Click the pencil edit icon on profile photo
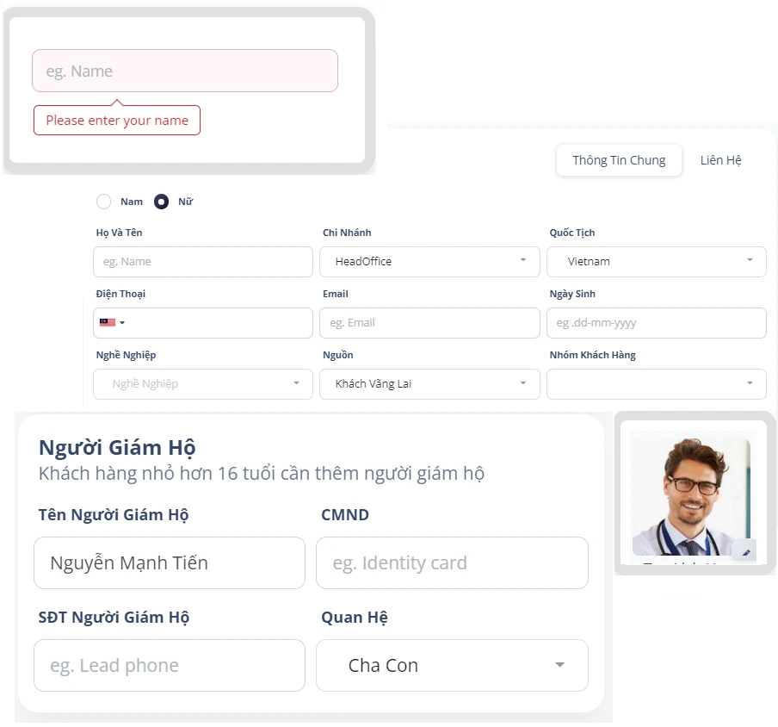The width and height of the screenshot is (778, 727). click(x=745, y=552)
